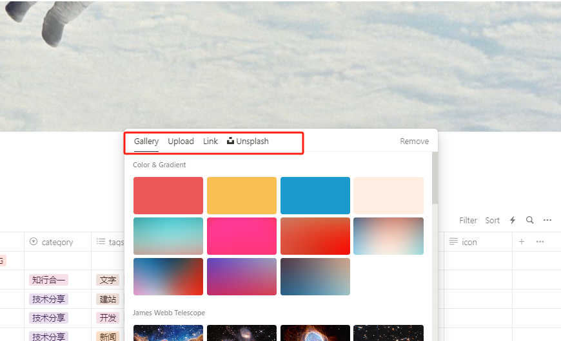
Task: Select the second James Webb galaxy thumbnail
Action: [x=242, y=333]
